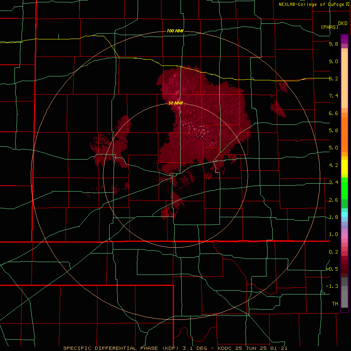The image size is (351, 351).
Task: Click the 9.8 scale value
Action: [x=333, y=44]
